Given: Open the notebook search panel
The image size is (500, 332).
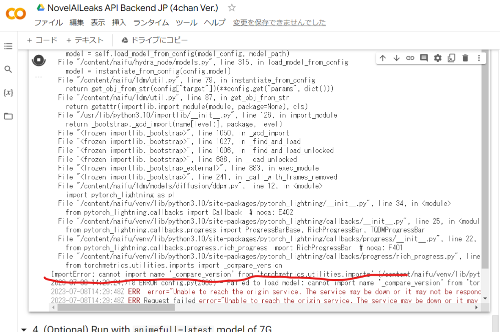Looking at the screenshot, I should pos(9,69).
